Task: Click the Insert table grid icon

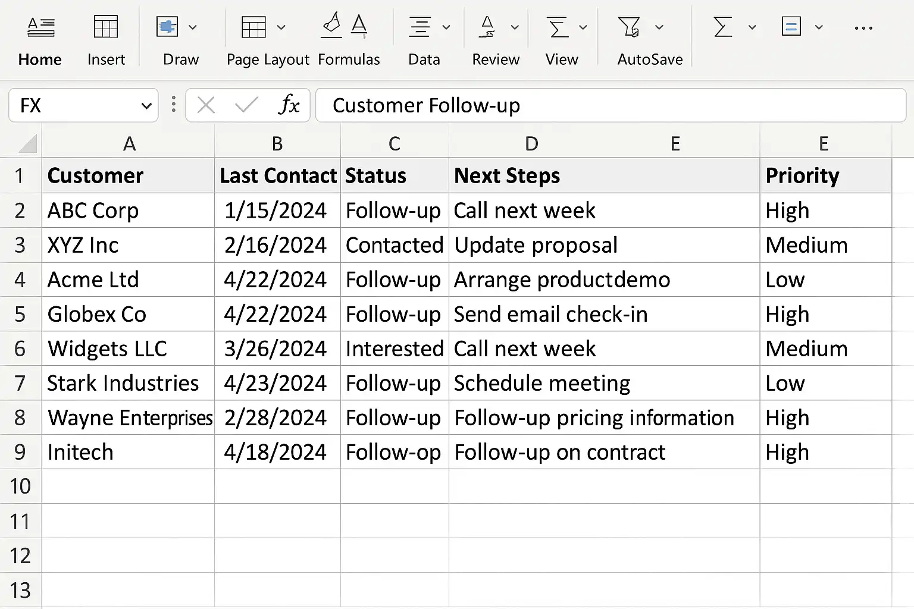Action: 106,27
